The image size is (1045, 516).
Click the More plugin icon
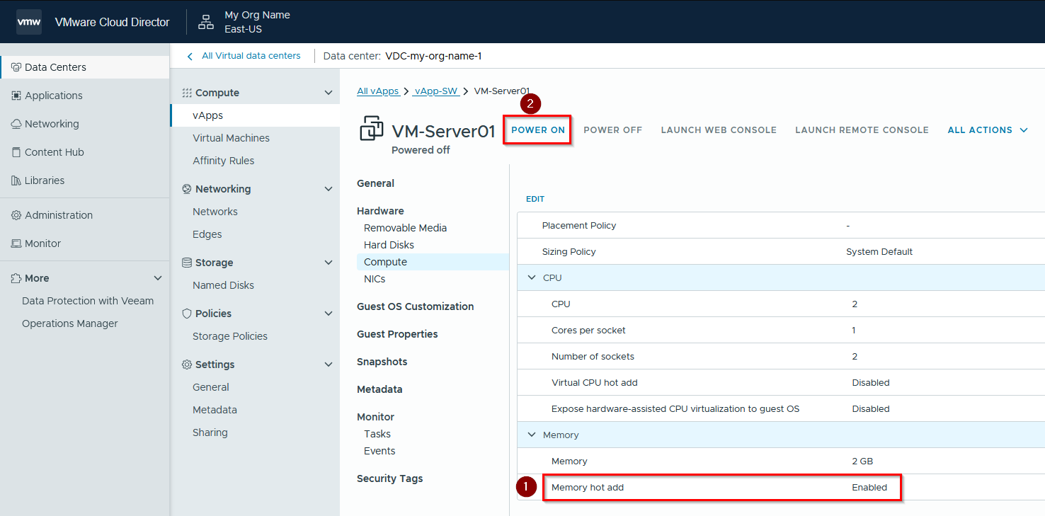17,278
